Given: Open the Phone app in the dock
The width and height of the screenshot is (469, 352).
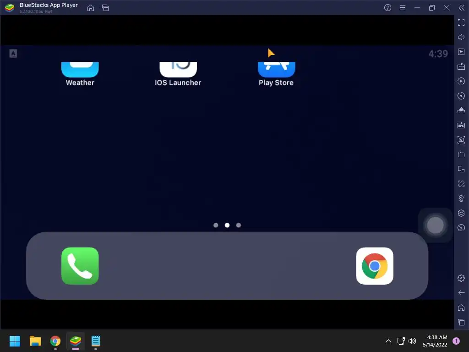Looking at the screenshot, I should tap(80, 266).
